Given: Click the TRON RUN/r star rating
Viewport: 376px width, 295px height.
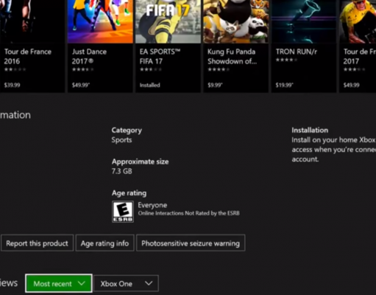Looking at the screenshot, I should [x=286, y=60].
